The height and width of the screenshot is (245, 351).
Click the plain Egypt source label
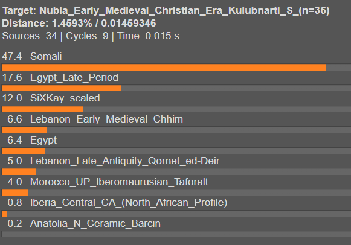coord(43,141)
